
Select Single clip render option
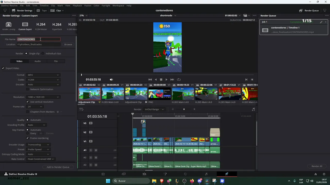point(26,53)
